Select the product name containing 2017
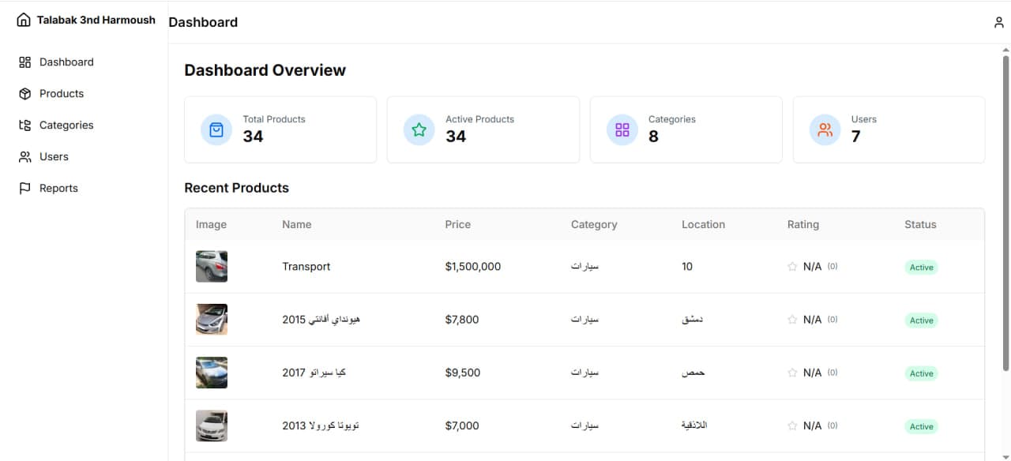This screenshot has width=1011, height=461. coord(314,373)
